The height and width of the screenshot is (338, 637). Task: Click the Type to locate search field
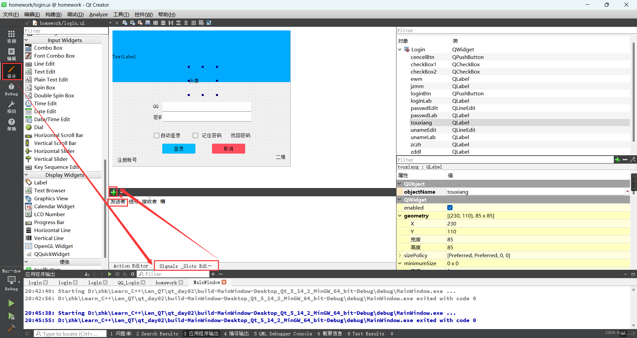click(x=70, y=334)
